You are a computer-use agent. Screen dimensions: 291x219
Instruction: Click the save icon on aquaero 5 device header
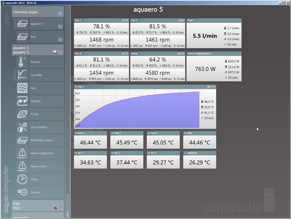[x=55, y=52]
